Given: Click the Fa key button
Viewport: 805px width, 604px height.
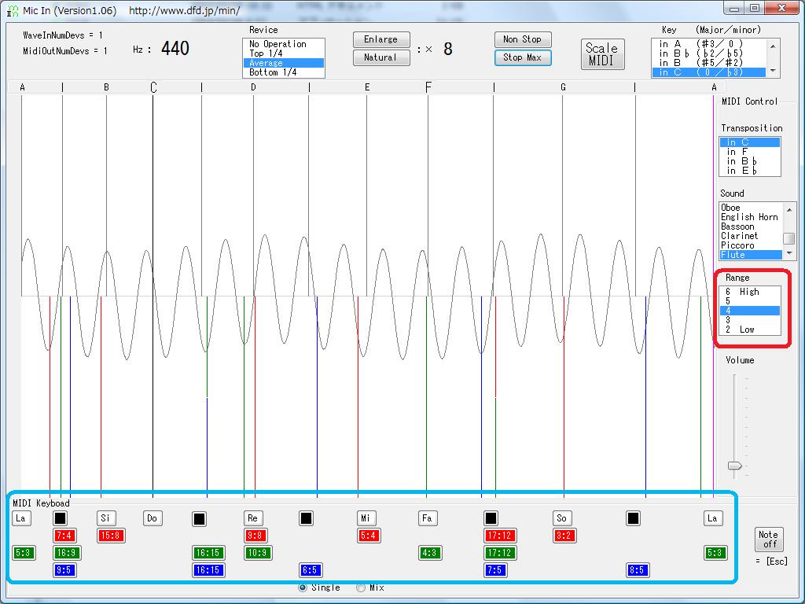Looking at the screenshot, I should [427, 518].
